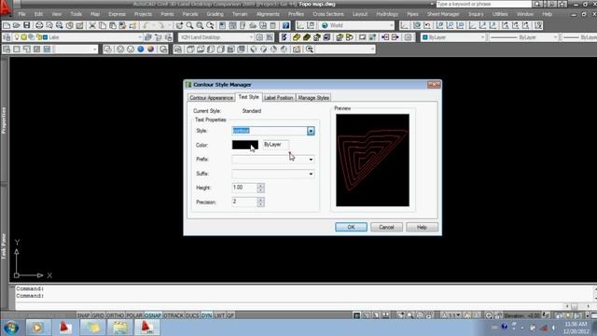
Task: Expand the Suffix dropdown
Action: pyautogui.click(x=311, y=175)
